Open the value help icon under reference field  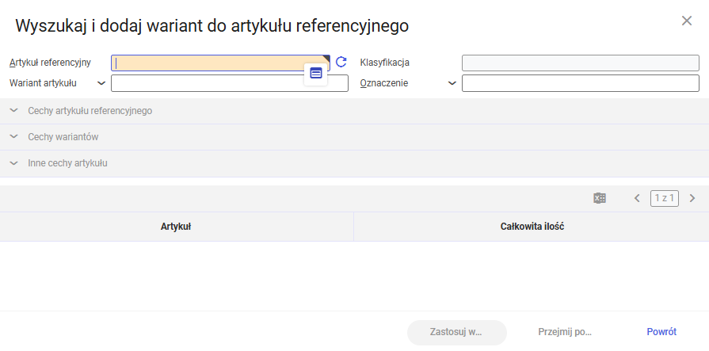coord(316,73)
